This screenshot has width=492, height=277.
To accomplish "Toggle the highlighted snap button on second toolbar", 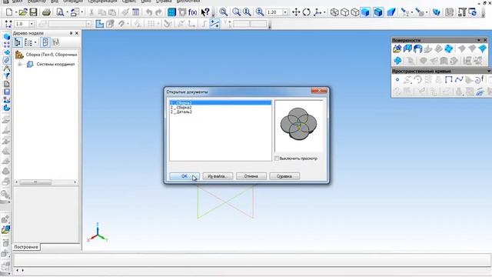I will click(215, 24).
